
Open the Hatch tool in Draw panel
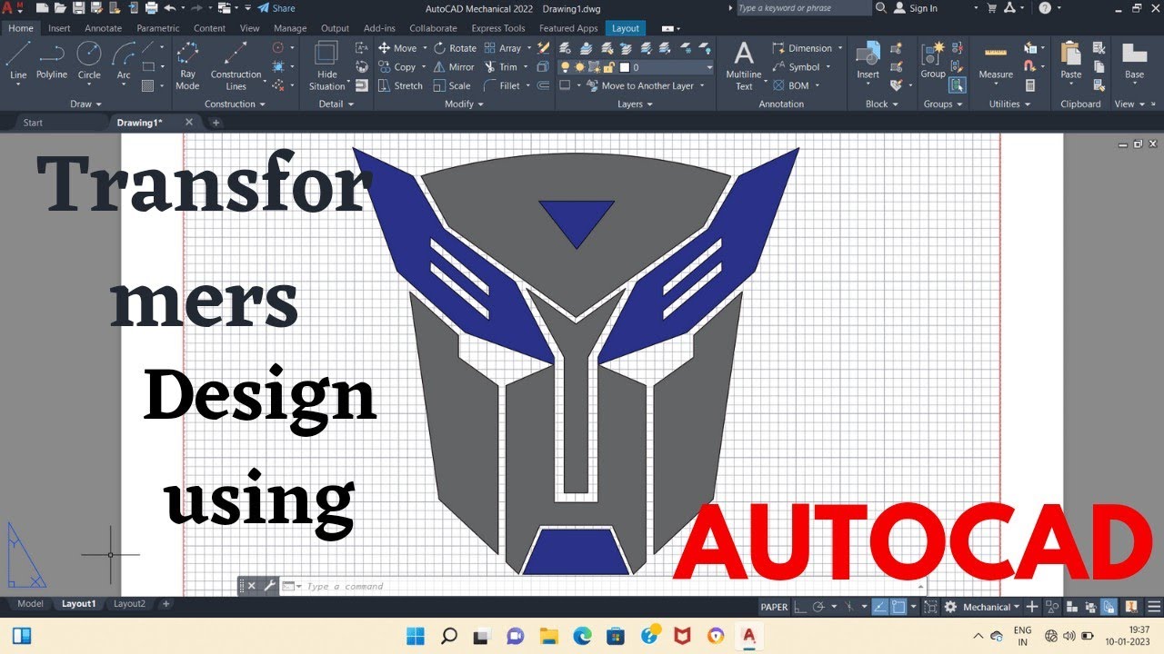pyautogui.click(x=148, y=85)
